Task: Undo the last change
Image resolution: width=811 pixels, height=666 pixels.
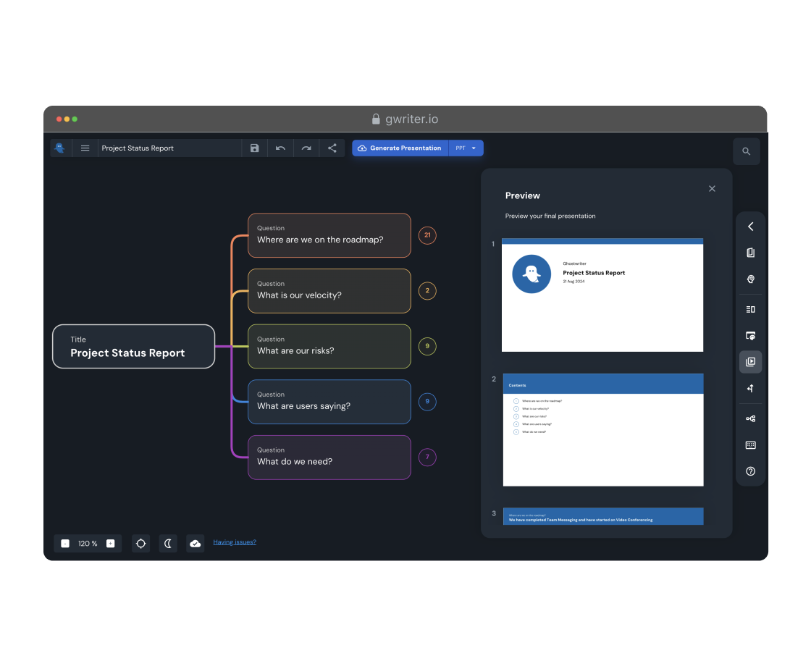Action: pos(280,148)
